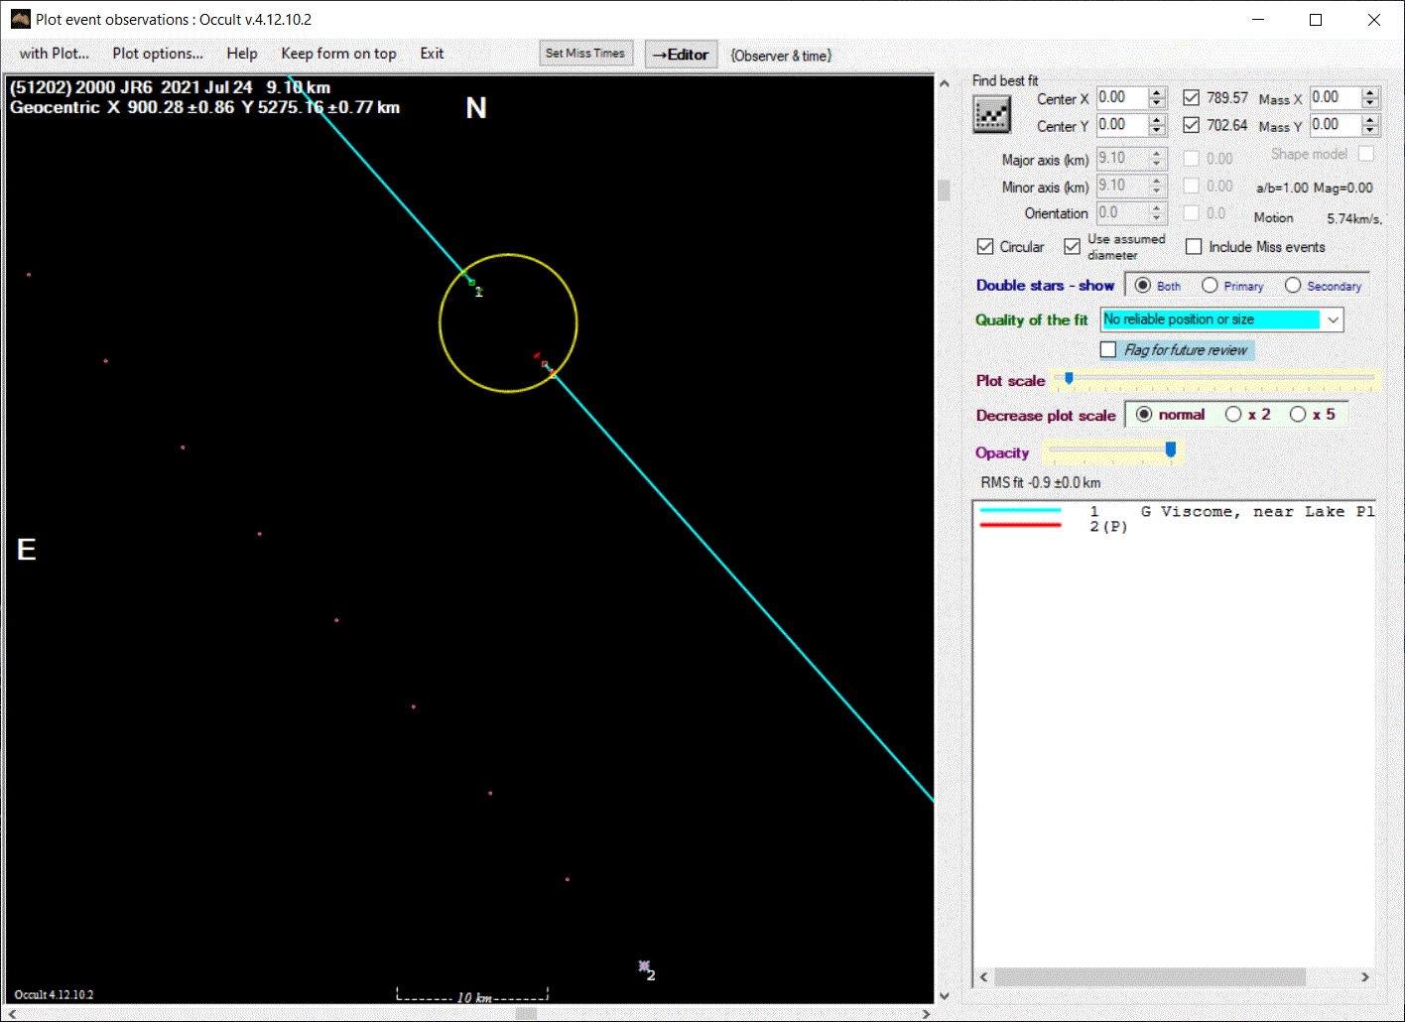This screenshot has height=1022, width=1405.
Task: Increase Mass X with up spinner
Action: pyautogui.click(x=1371, y=92)
